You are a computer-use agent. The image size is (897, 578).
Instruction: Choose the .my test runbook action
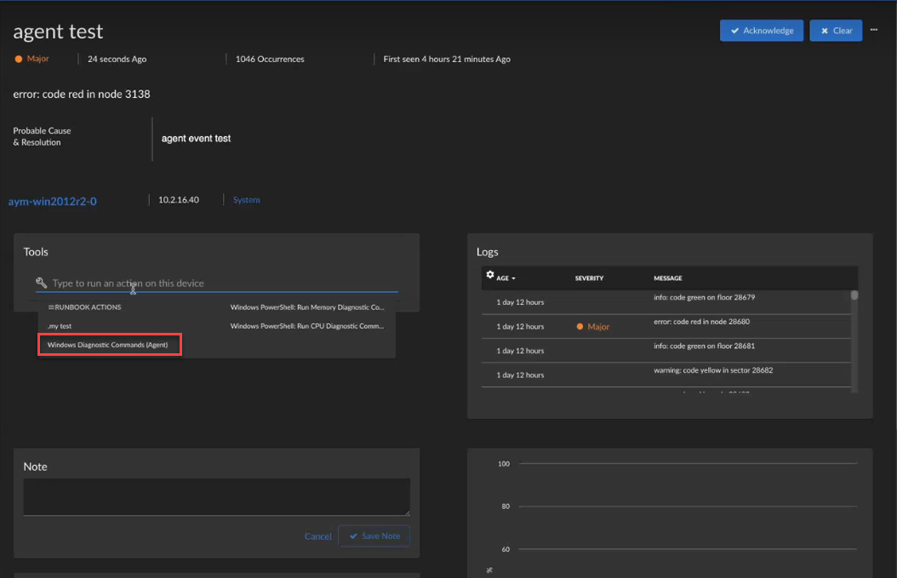click(60, 326)
